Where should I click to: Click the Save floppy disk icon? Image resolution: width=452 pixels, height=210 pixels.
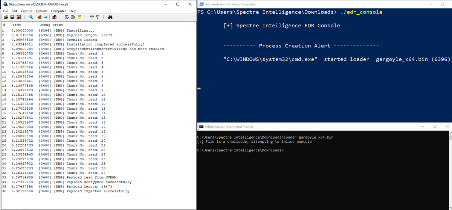click(x=12, y=17)
